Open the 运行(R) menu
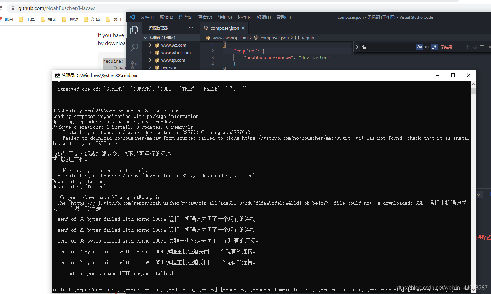This screenshot has height=294, width=491. click(x=245, y=17)
